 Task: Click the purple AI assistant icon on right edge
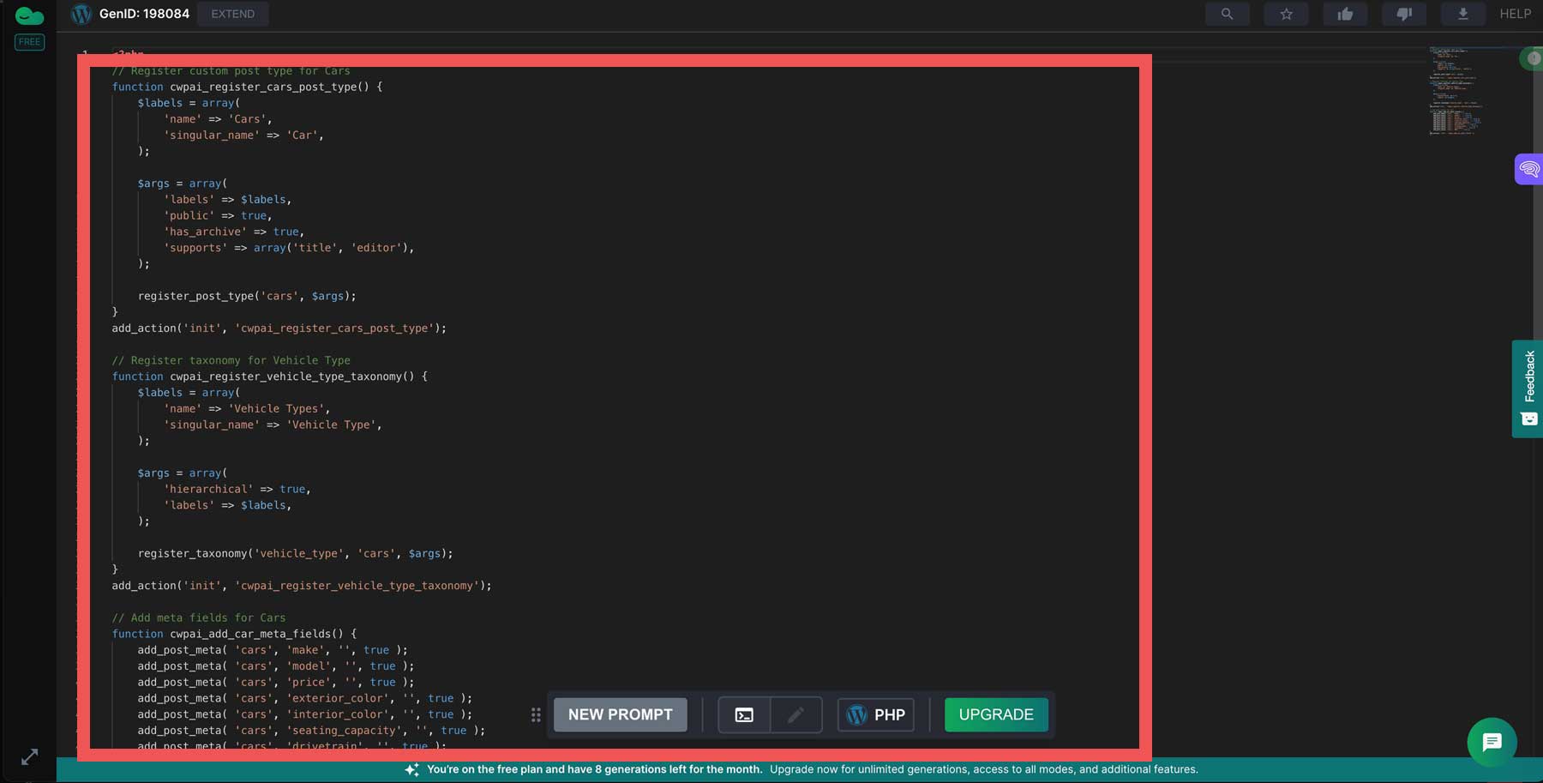coord(1528,169)
